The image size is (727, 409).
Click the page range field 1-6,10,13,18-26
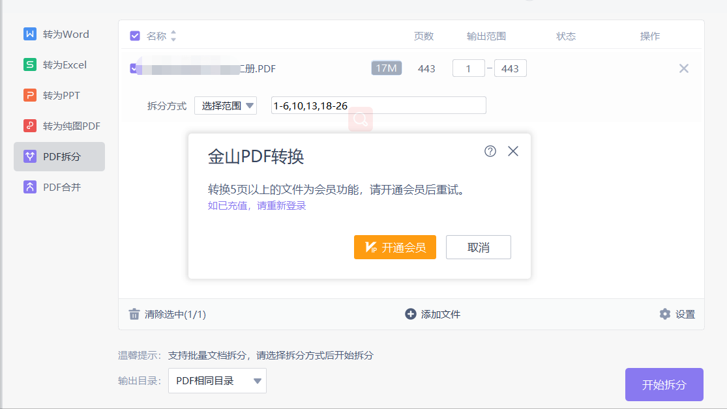[378, 106]
